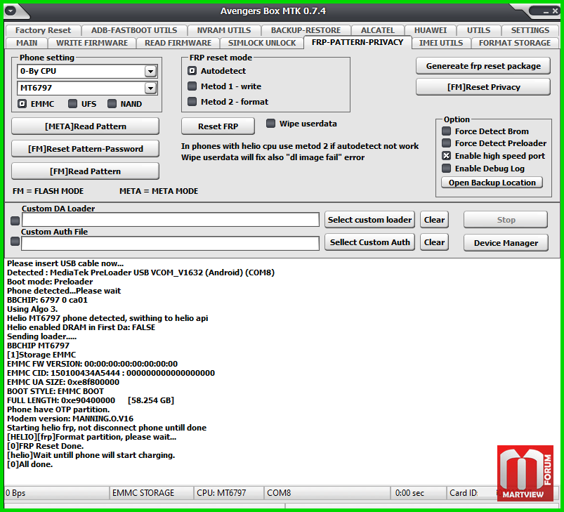564x512 pixels.
Task: Click Sellect Custom Auth button
Action: pyautogui.click(x=369, y=242)
